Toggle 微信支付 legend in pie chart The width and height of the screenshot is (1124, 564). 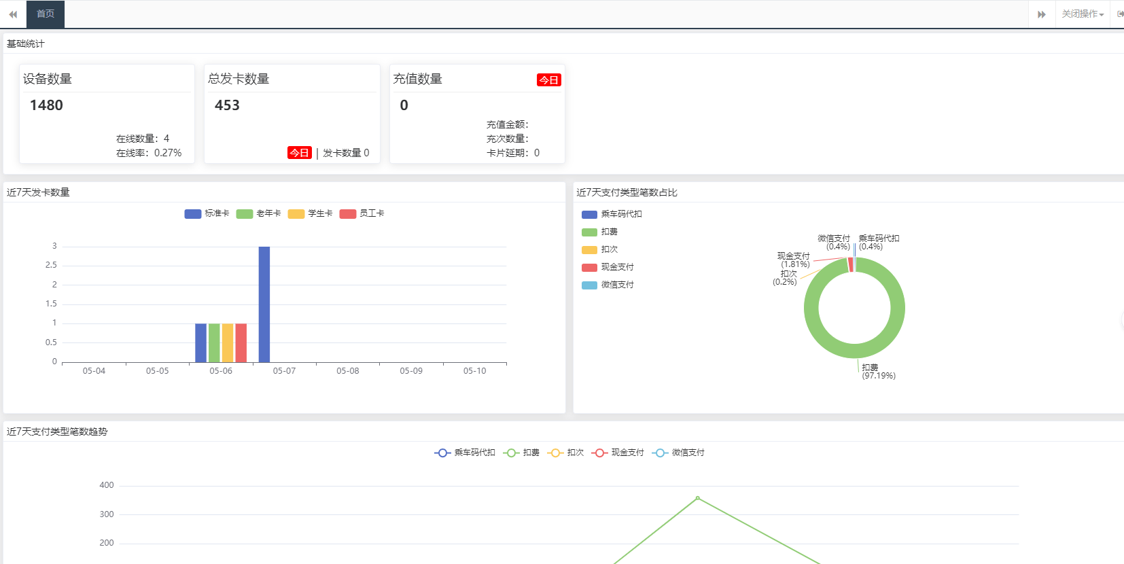[608, 285]
